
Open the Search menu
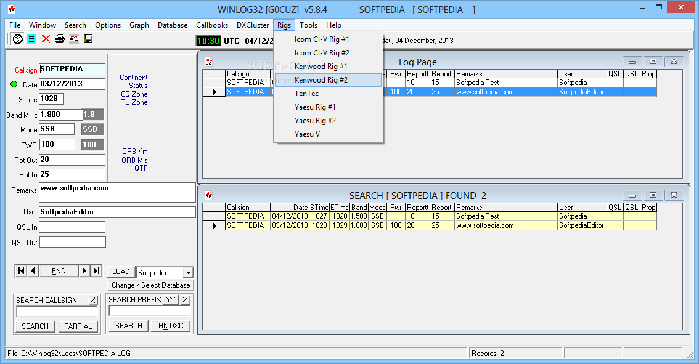pos(75,25)
